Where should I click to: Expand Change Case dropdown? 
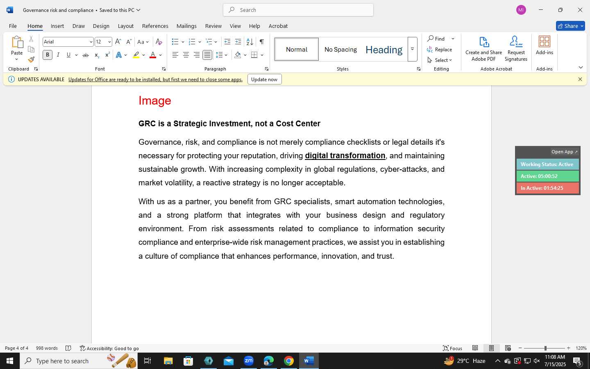click(143, 42)
